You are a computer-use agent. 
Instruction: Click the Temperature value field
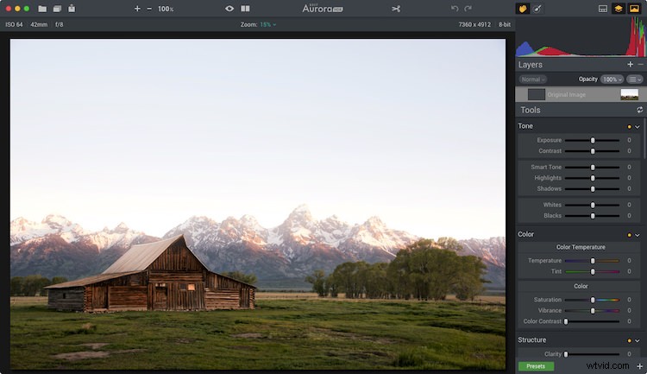coord(629,261)
